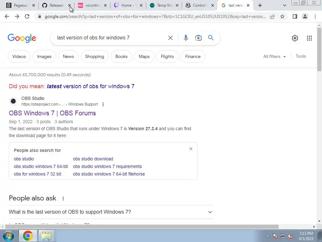Reload the current page
Image resolution: width=322 pixels, height=242 pixels.
[x=27, y=16]
